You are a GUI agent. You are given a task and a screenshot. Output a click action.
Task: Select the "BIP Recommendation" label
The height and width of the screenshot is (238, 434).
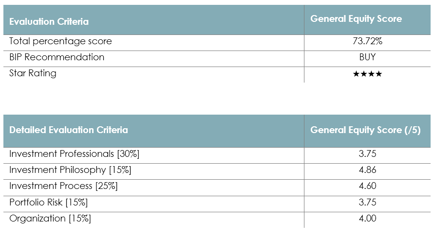pos(57,57)
